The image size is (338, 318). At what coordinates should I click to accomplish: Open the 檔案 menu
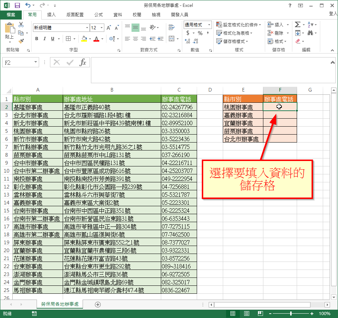point(11,14)
